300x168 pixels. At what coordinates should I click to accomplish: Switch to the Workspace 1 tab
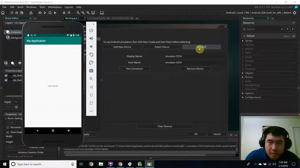(72, 18)
